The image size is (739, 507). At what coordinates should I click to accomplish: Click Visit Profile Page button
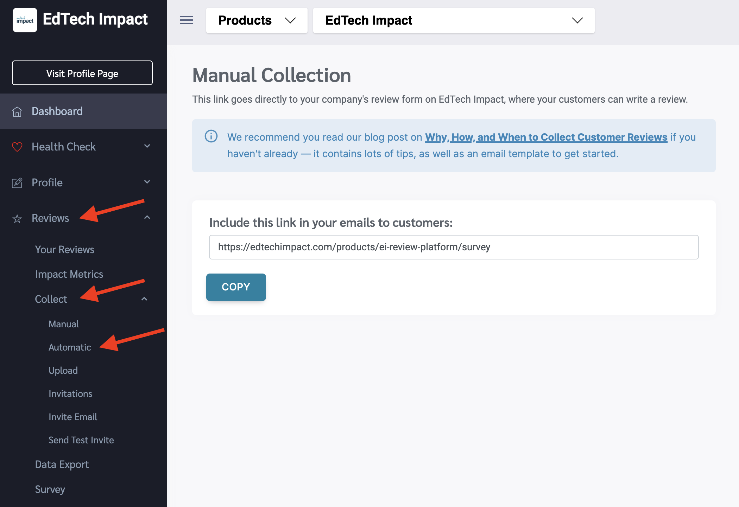82,73
